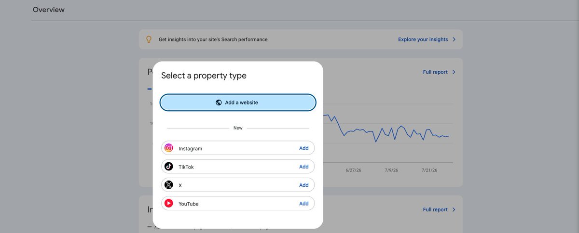Image resolution: width=579 pixels, height=233 pixels.
Task: Add the TikTok property
Action: [x=304, y=167]
